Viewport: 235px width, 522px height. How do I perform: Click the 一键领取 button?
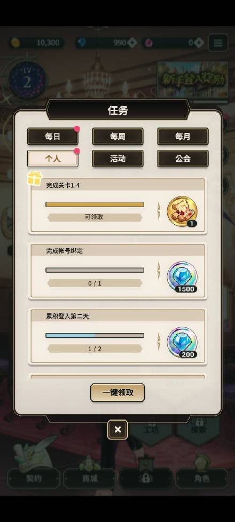(117, 392)
